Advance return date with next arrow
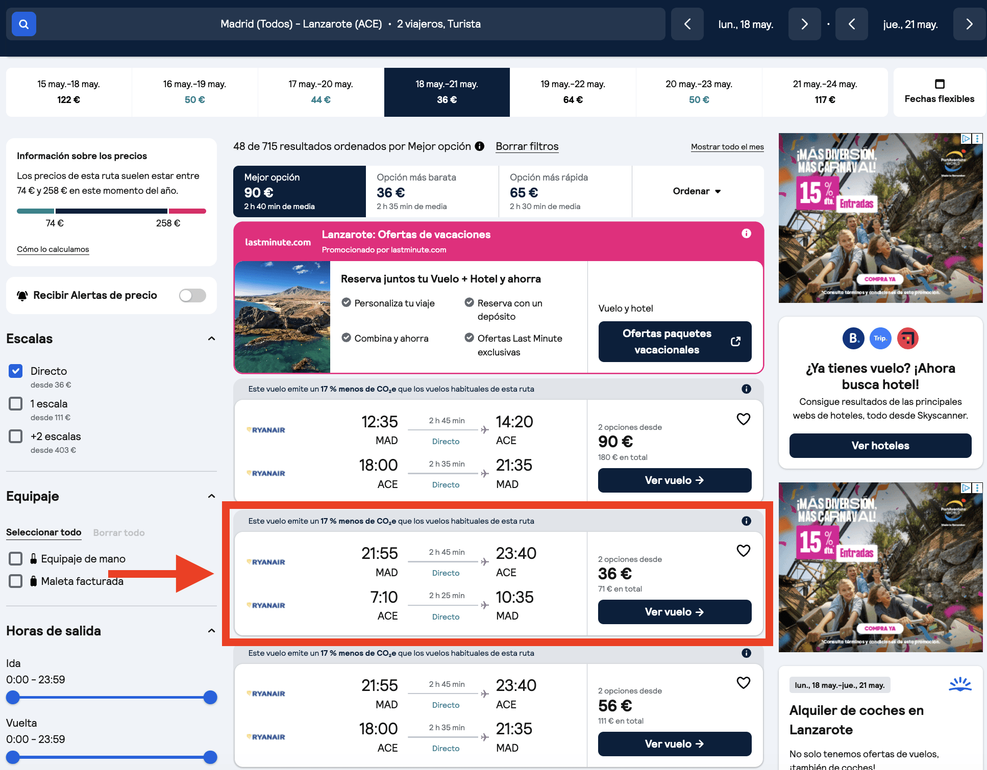The height and width of the screenshot is (770, 987). (x=969, y=24)
